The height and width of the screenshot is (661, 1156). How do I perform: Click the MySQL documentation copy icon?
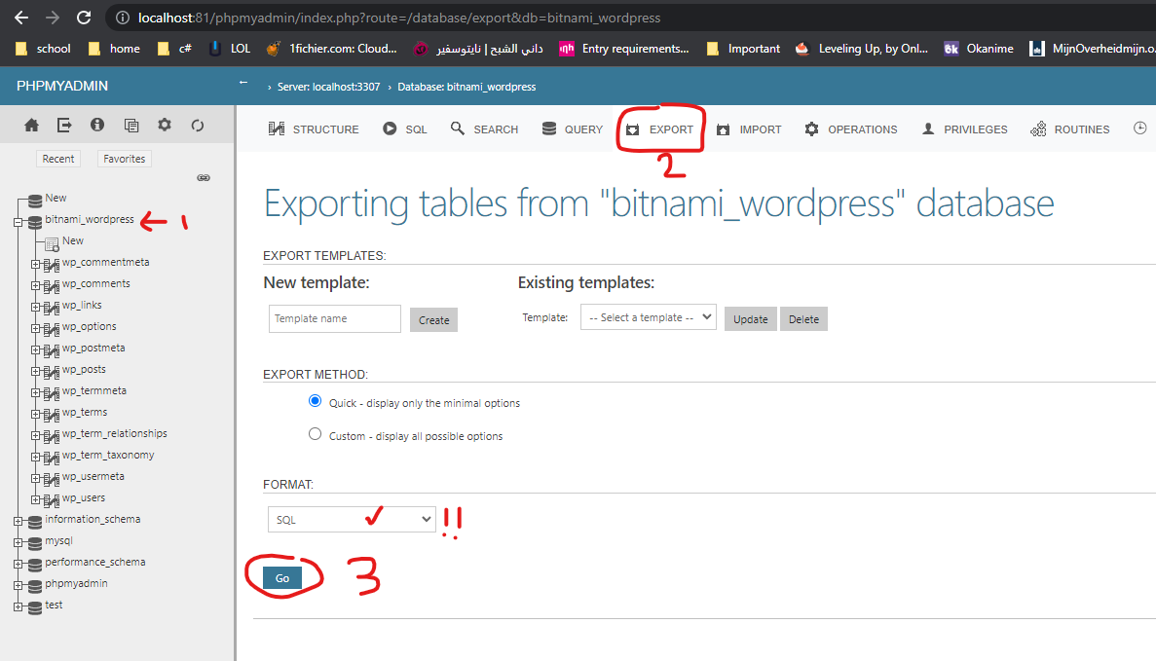pos(131,126)
